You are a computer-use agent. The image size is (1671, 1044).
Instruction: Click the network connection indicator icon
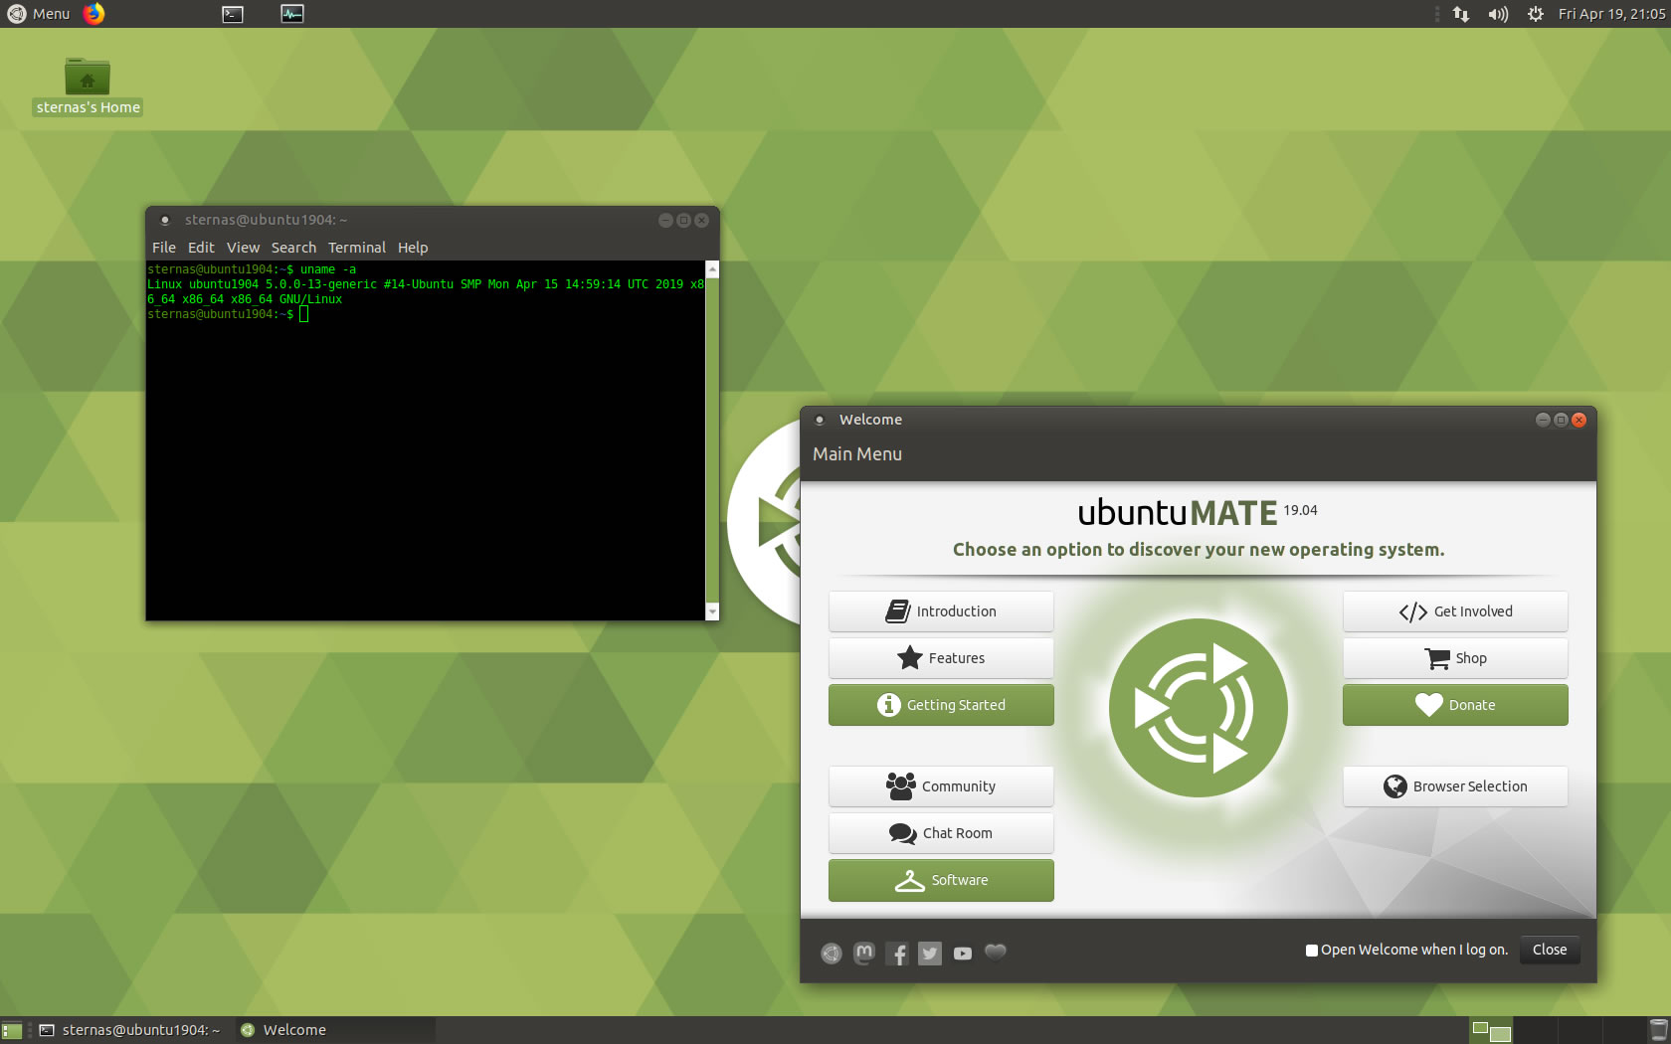pos(1460,14)
